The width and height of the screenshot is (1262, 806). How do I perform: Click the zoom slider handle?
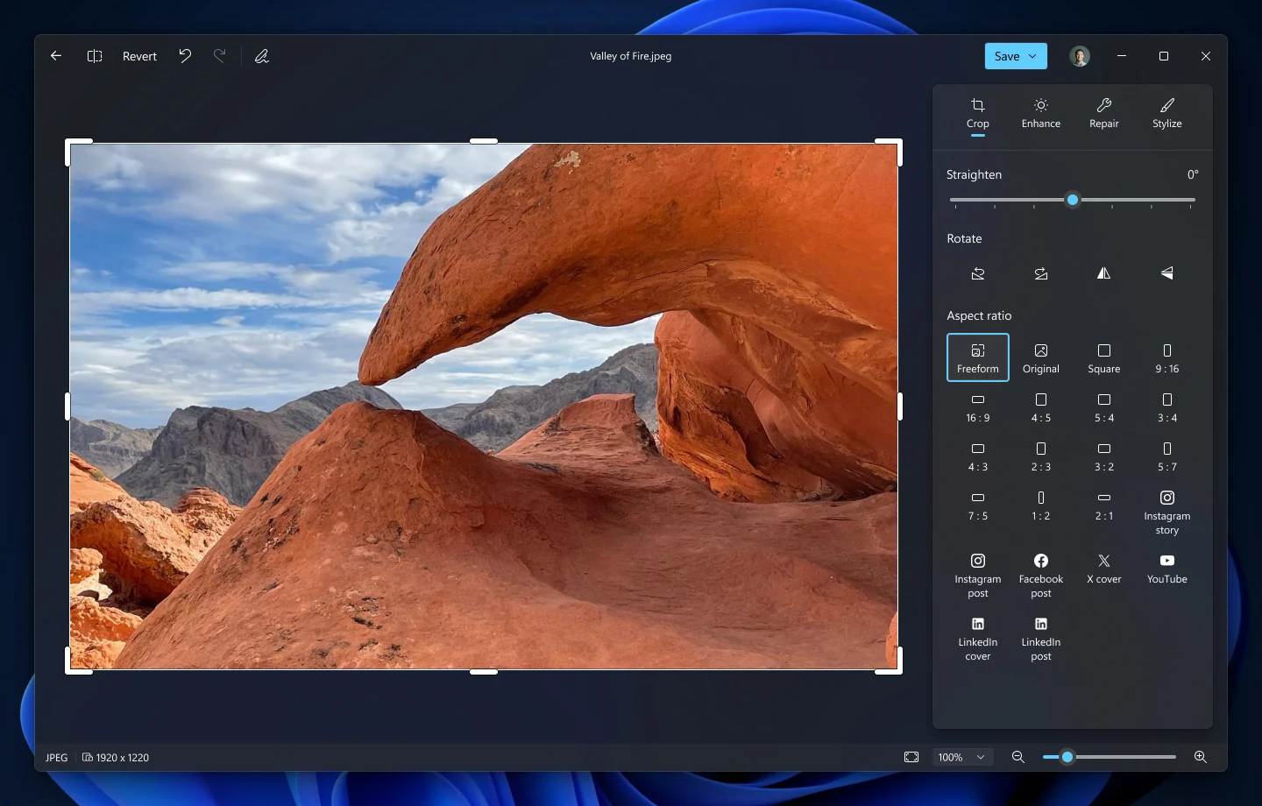click(1067, 757)
